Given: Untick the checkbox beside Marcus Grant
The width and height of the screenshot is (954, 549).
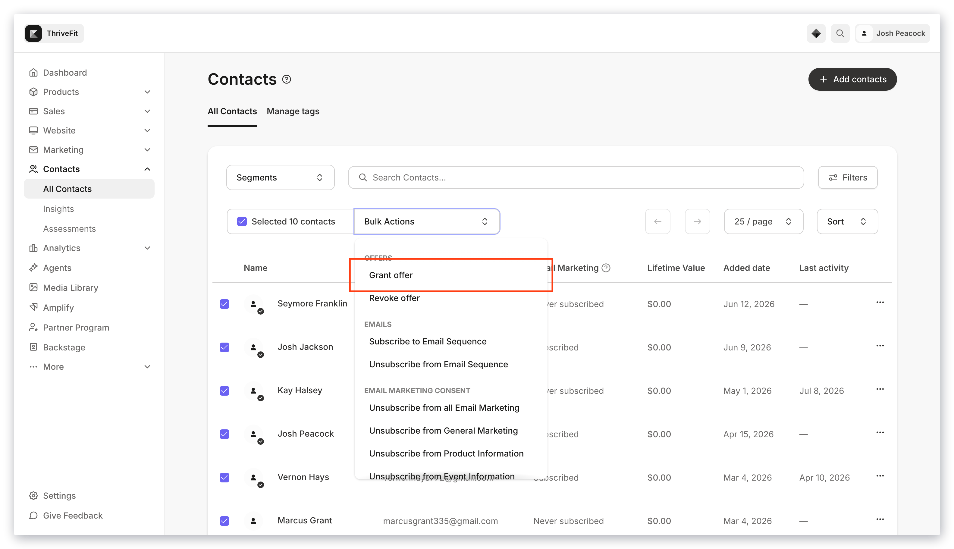Looking at the screenshot, I should click(224, 521).
